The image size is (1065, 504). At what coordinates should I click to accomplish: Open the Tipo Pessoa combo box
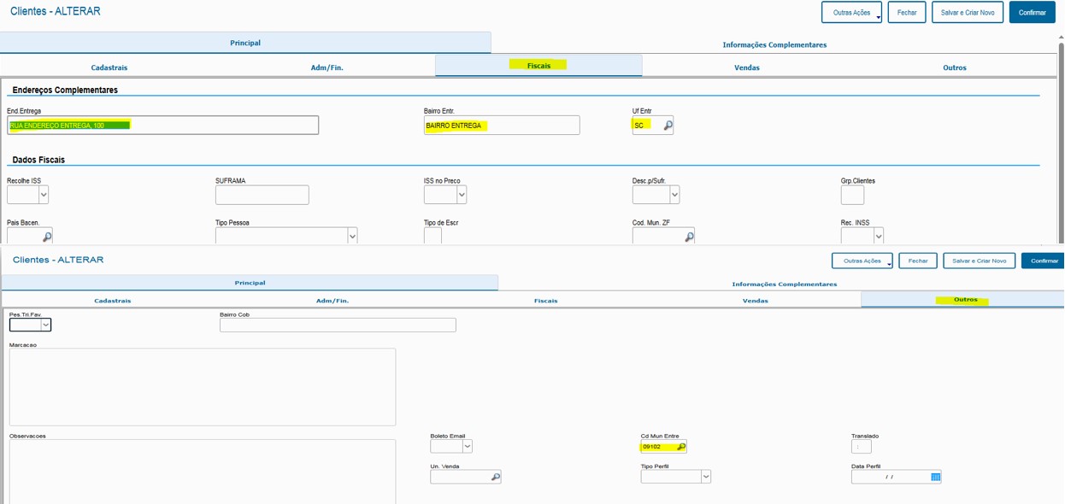coord(286,236)
